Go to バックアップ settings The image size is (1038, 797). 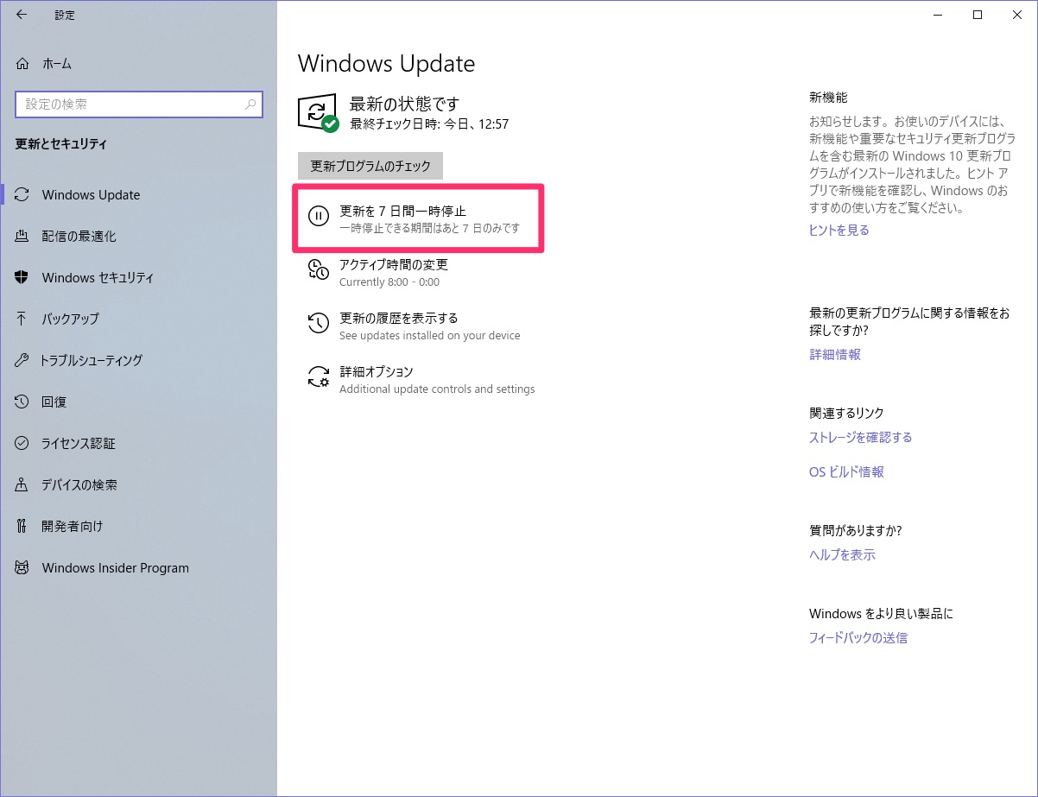click(138, 319)
